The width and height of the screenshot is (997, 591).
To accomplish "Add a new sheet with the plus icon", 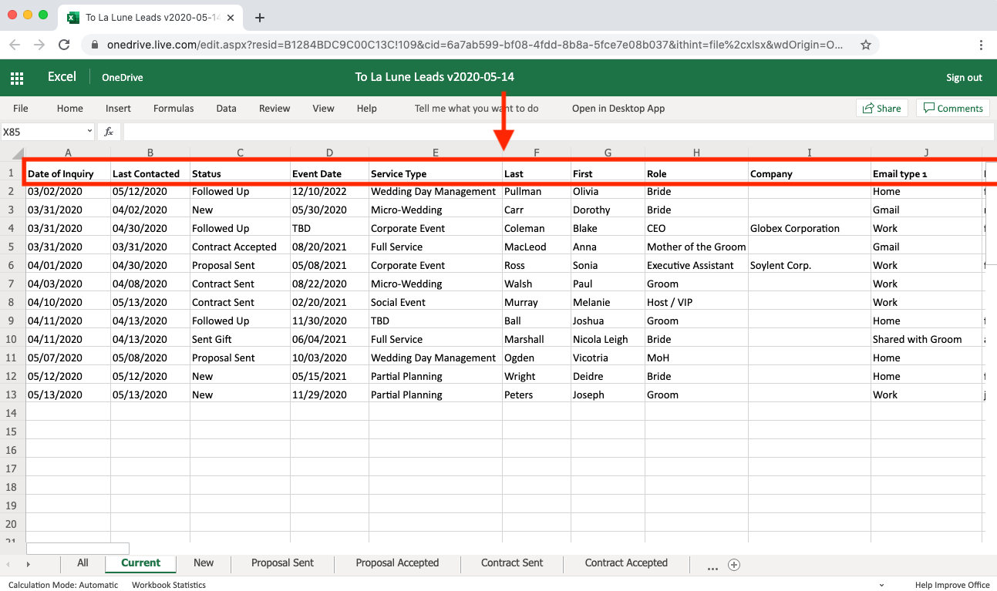I will point(734,565).
